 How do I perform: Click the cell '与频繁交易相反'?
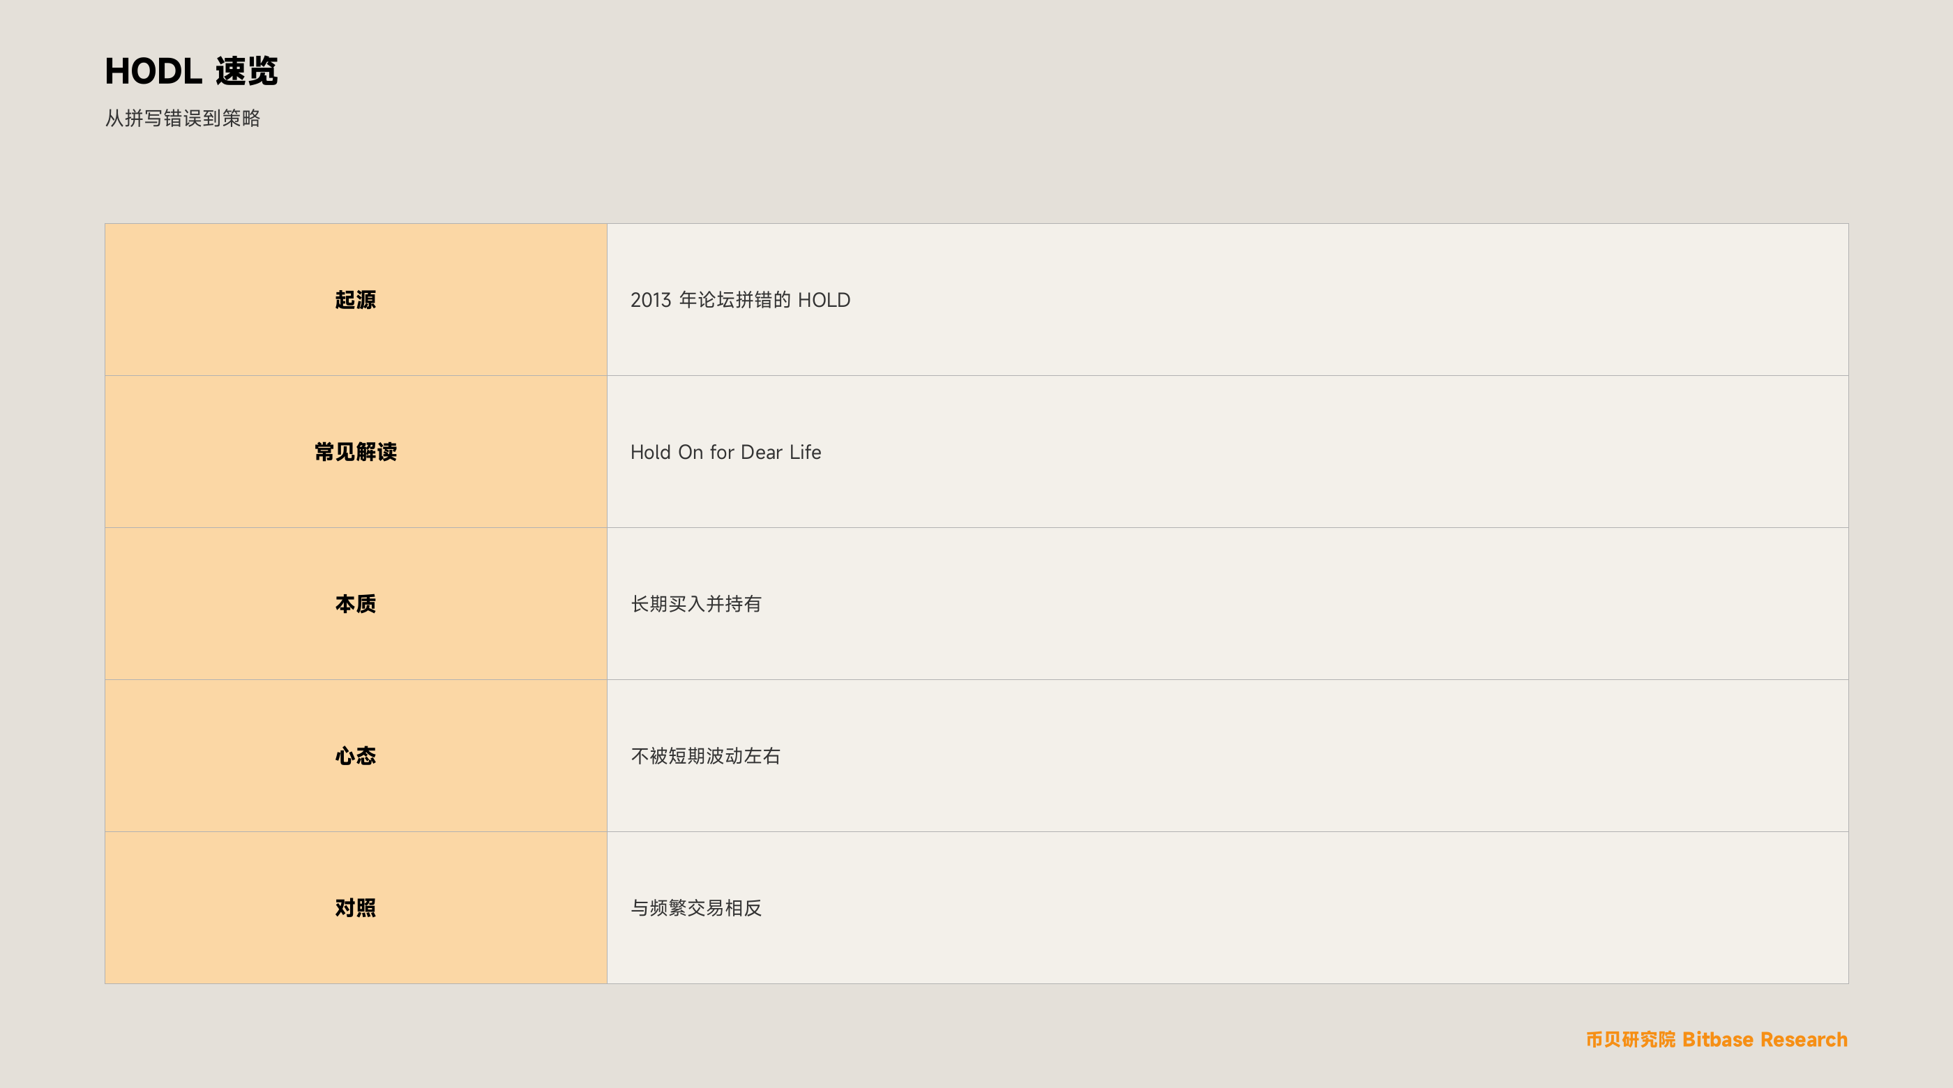1228,907
